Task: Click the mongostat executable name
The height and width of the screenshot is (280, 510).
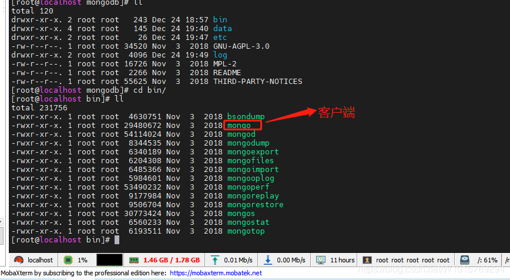Action: click(248, 222)
